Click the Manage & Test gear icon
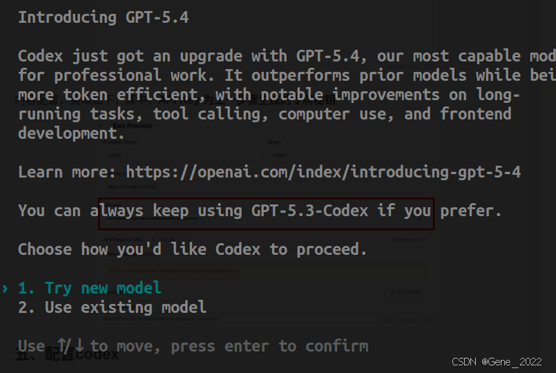 394,239
